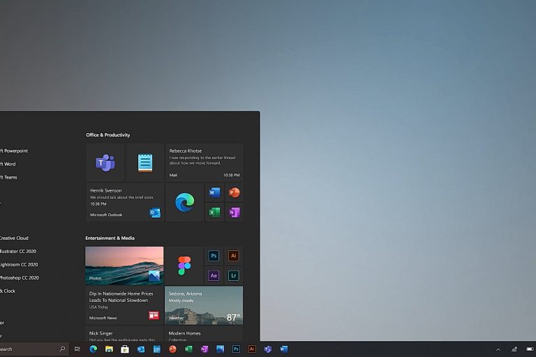The height and width of the screenshot is (357, 536).
Task: Open the OneNote tile in Start menu
Action: click(x=234, y=212)
